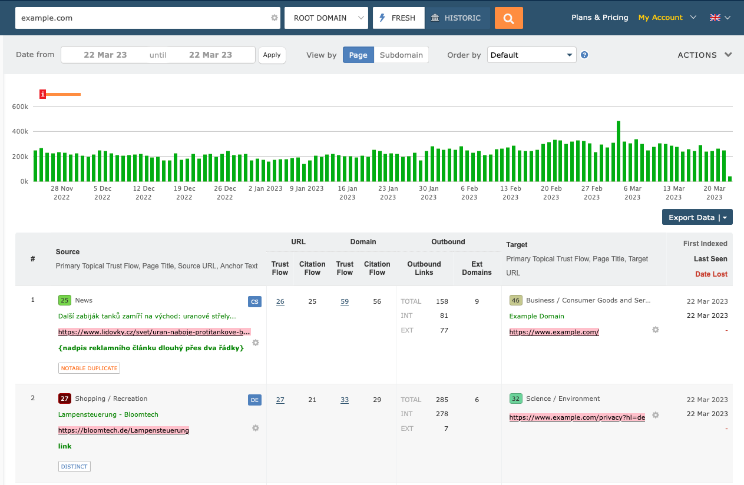Image resolution: width=744 pixels, height=485 pixels.
Task: Click the help question-mark icon beside Order by
Action: point(584,55)
